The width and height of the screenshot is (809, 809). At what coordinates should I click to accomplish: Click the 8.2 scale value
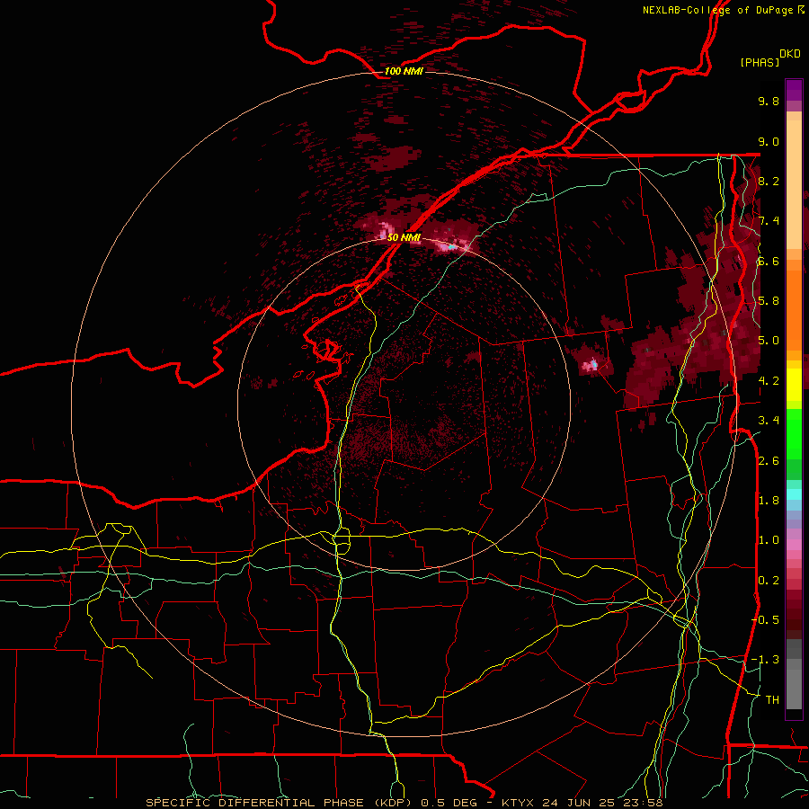click(x=769, y=182)
